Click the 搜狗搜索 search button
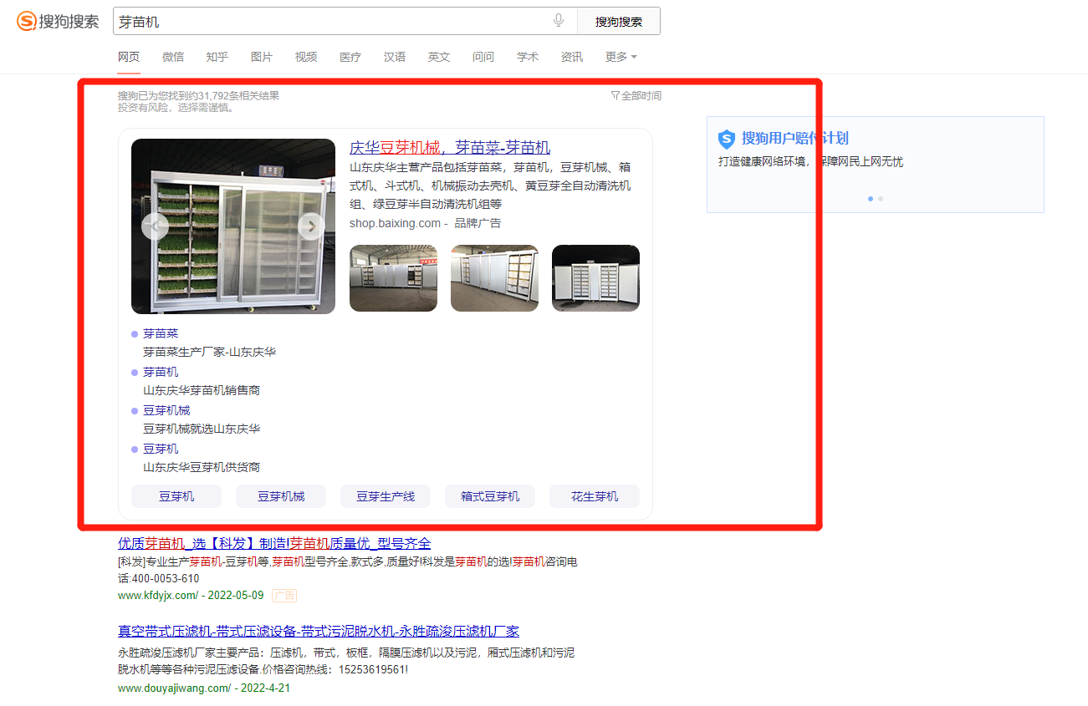Viewport: 1088px width, 706px height. pyautogui.click(x=619, y=21)
